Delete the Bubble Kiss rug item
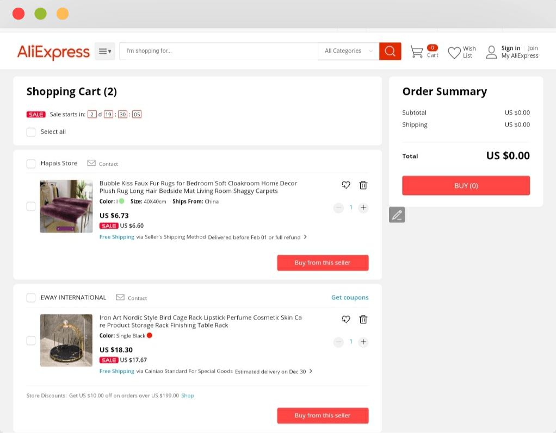 [x=363, y=185]
